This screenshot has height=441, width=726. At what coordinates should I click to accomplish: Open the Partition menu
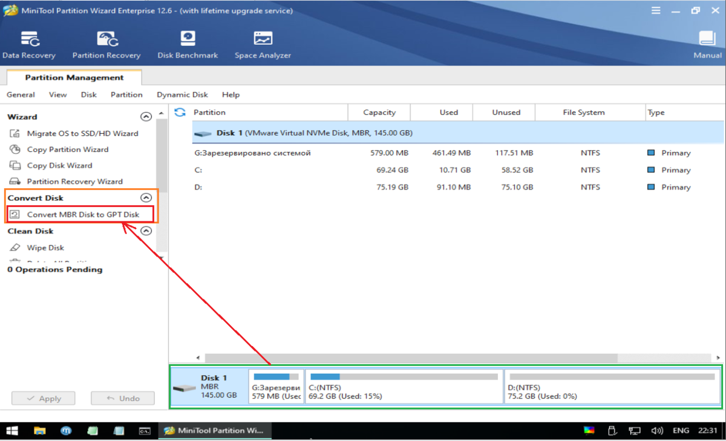tap(126, 94)
